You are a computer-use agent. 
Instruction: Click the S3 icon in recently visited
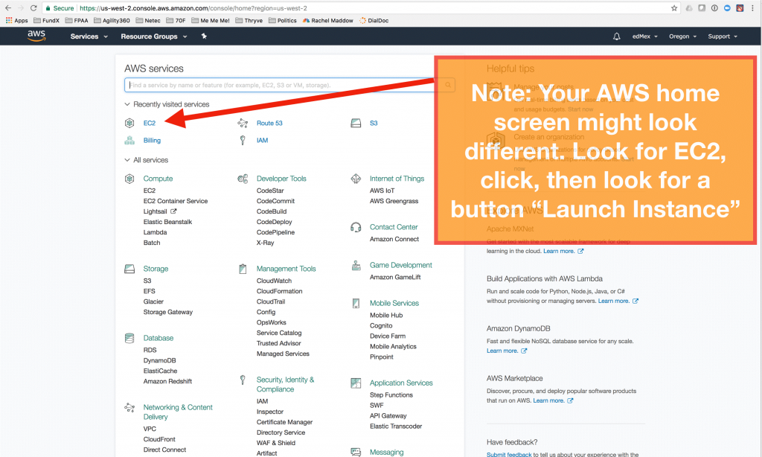(x=356, y=123)
